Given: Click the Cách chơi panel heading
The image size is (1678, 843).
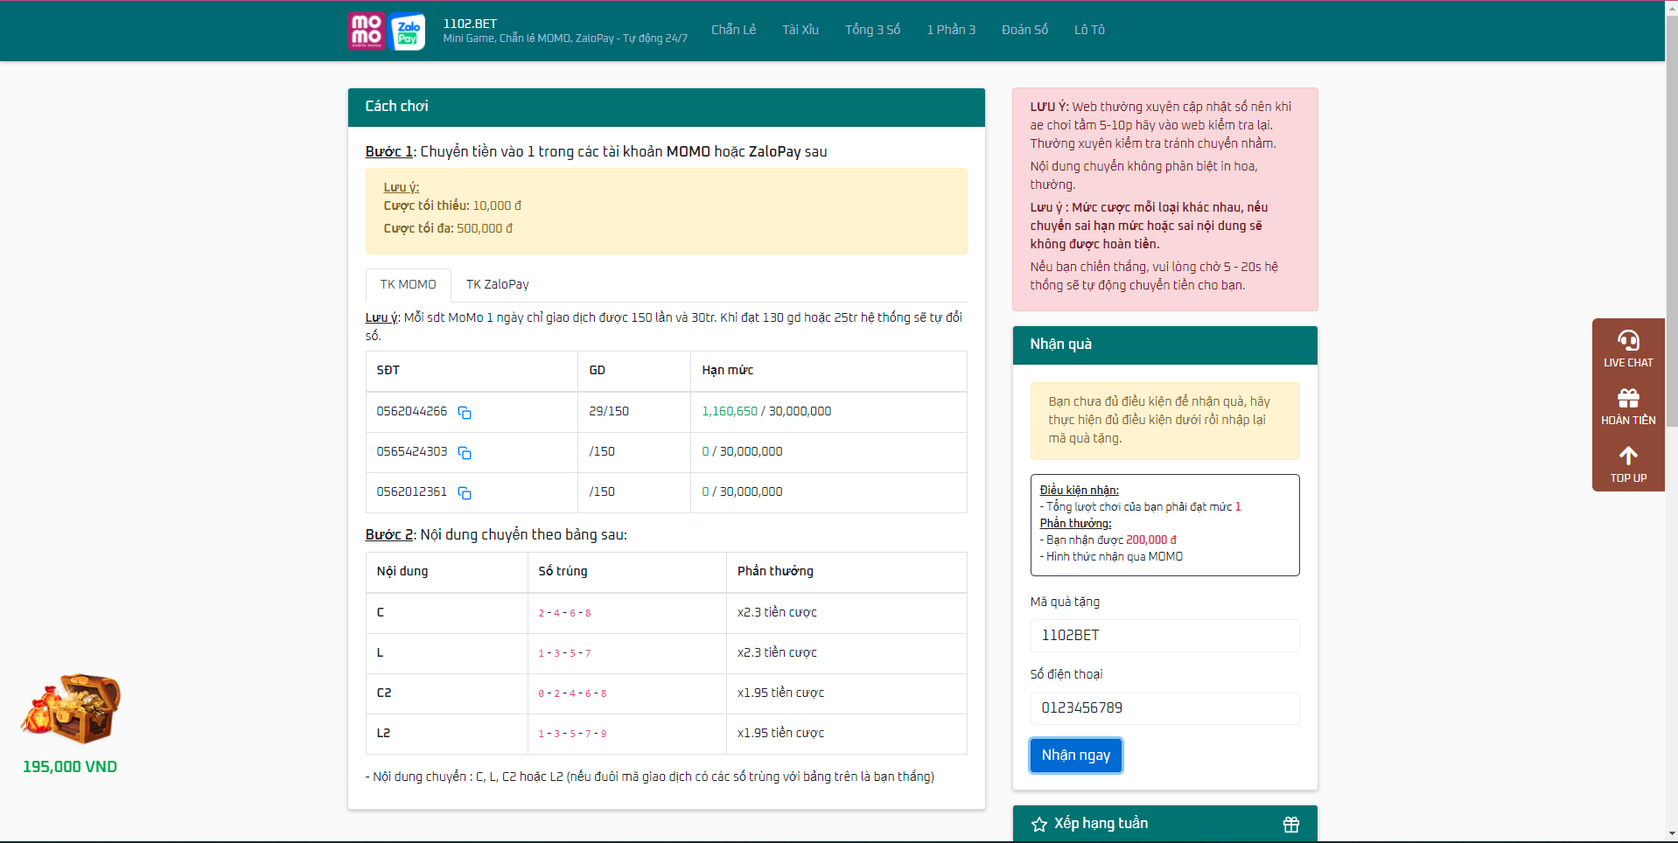Looking at the screenshot, I should point(396,107).
